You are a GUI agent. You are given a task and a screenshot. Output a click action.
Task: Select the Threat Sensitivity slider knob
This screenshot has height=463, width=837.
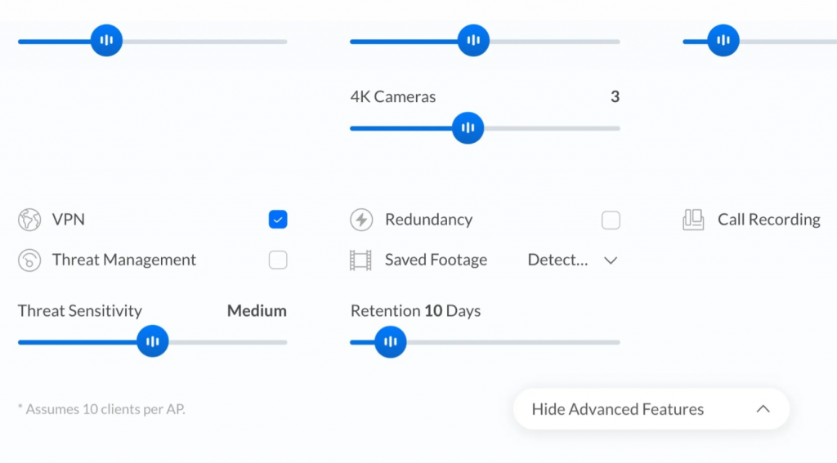tap(152, 341)
